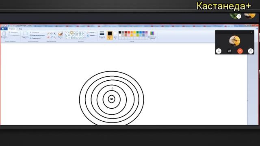Click Undo in quick access toolbar
The width and height of the screenshot is (260, 146).
click(x=9, y=26)
